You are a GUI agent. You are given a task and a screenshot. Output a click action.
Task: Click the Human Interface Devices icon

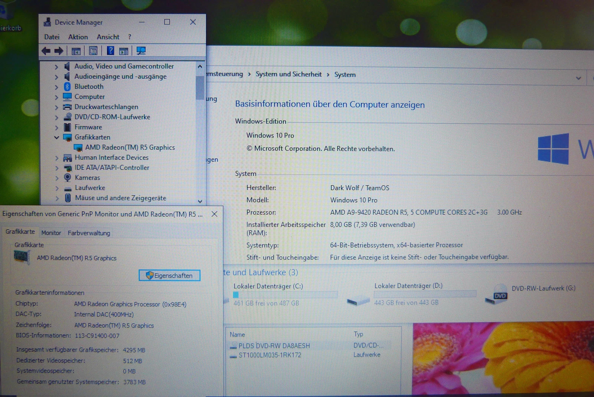(68, 158)
